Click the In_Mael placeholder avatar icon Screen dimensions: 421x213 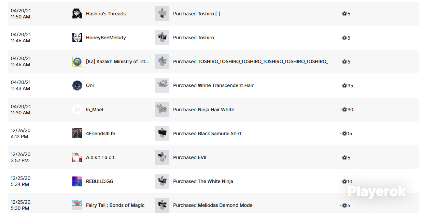[77, 110]
